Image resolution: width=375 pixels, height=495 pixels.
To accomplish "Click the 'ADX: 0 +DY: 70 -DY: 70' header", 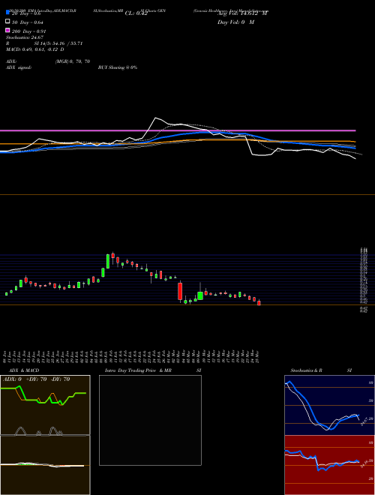I will (36, 379).
